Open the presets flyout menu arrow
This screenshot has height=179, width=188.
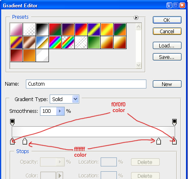click(x=136, y=17)
